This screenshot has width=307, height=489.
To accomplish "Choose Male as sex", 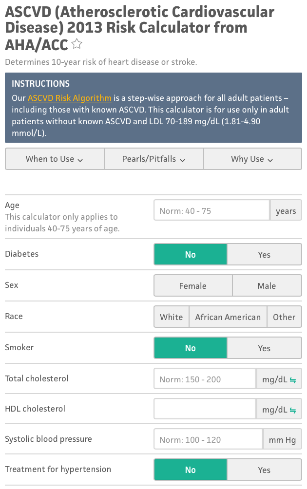I will click(x=267, y=286).
